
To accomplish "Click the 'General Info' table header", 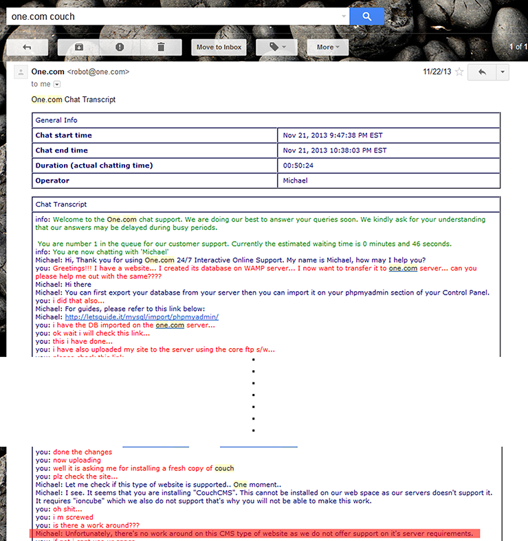I will click(x=266, y=120).
